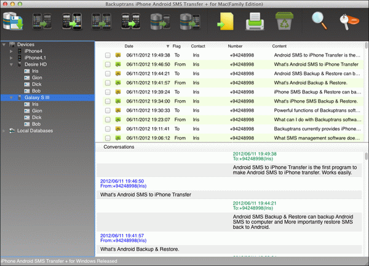The width and height of the screenshot is (369, 266).
Task: Expand the iPhone4 device node
Action: tap(11, 51)
